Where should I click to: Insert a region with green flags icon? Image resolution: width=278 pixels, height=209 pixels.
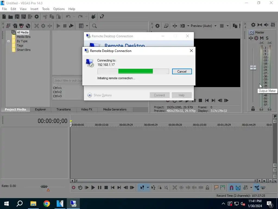tap(223, 188)
